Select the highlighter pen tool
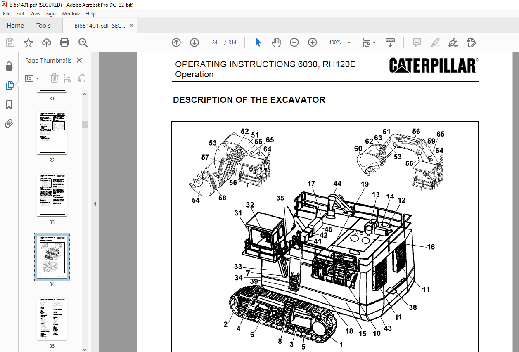 pyautogui.click(x=435, y=43)
